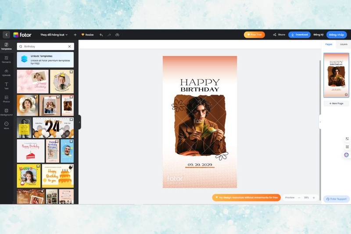Share the design
The width and height of the screenshot is (351, 234).
[x=279, y=35]
